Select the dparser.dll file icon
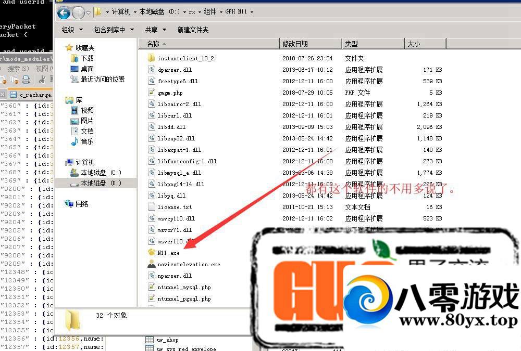Image resolution: width=521 pixels, height=351 pixels. 152,70
